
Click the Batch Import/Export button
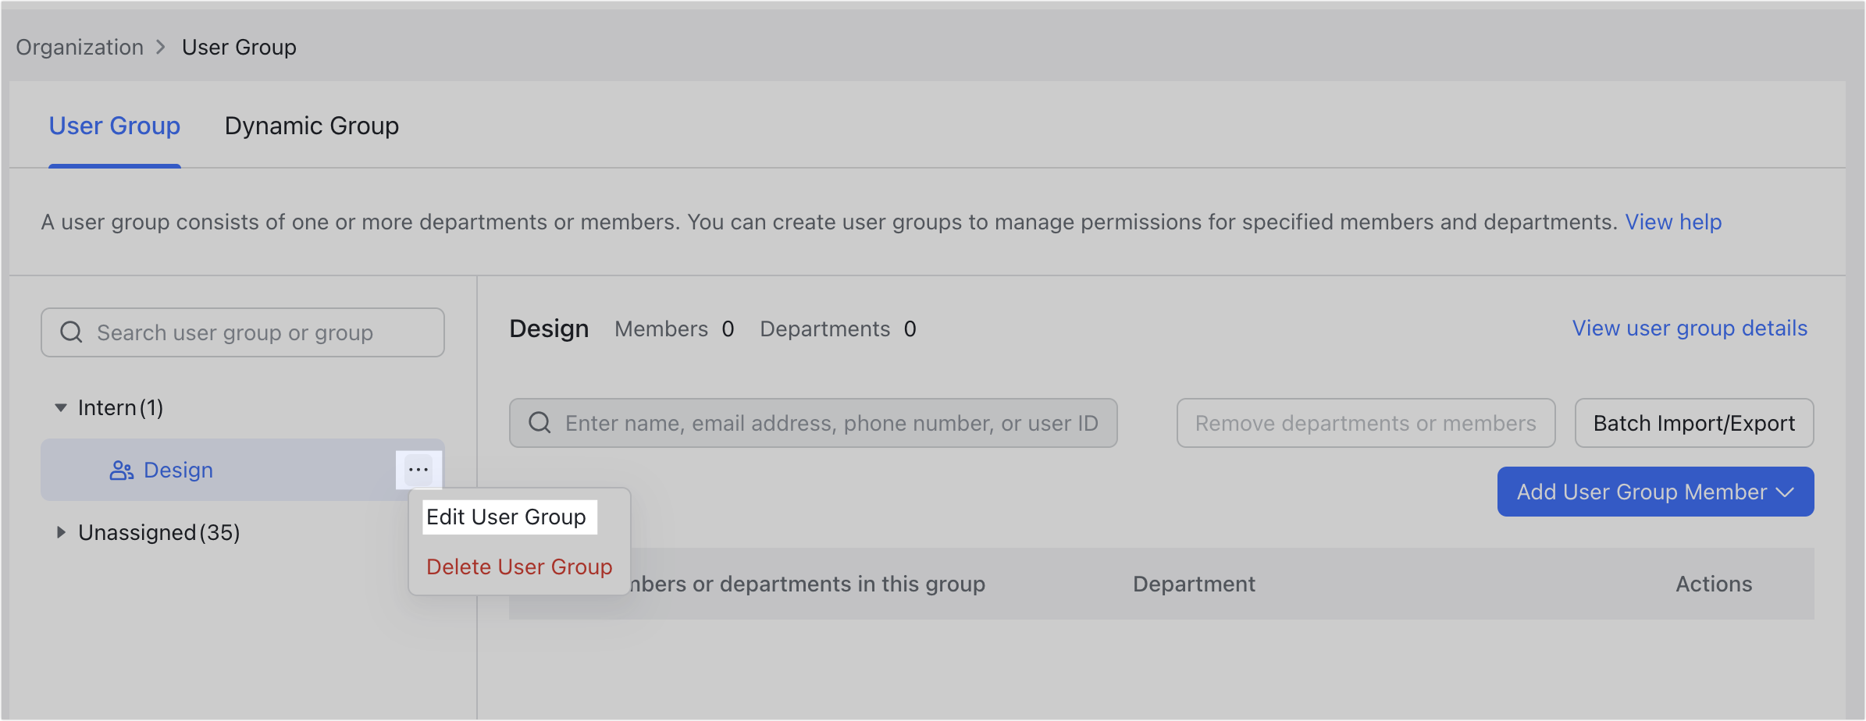(1693, 422)
